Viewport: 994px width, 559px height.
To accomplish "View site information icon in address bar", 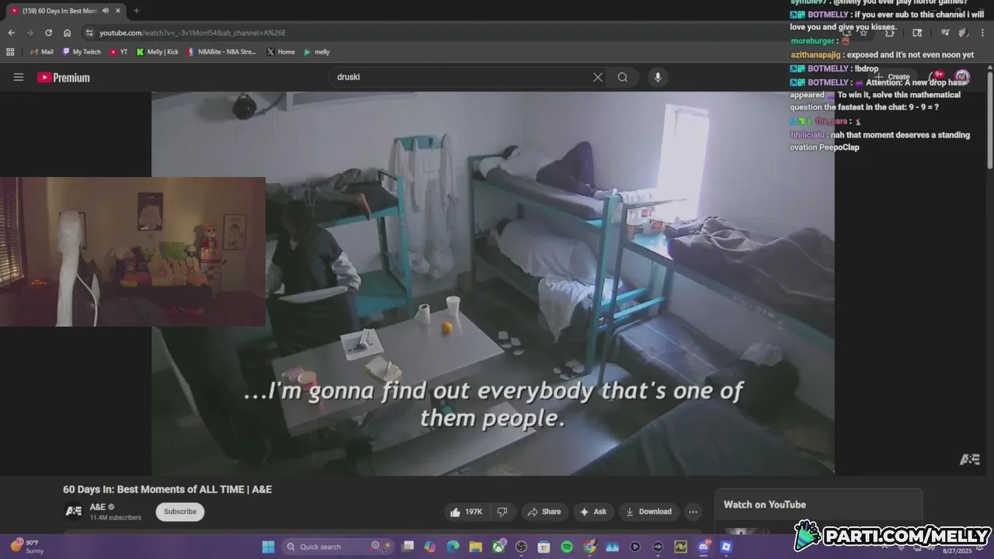I will 90,33.
